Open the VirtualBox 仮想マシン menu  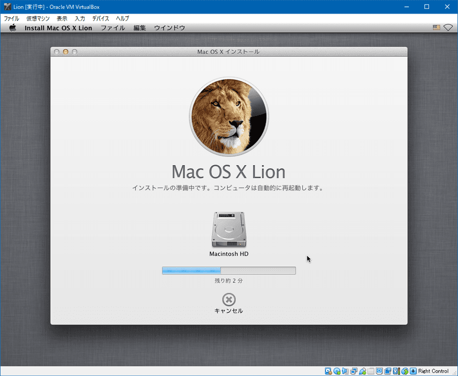coord(38,18)
